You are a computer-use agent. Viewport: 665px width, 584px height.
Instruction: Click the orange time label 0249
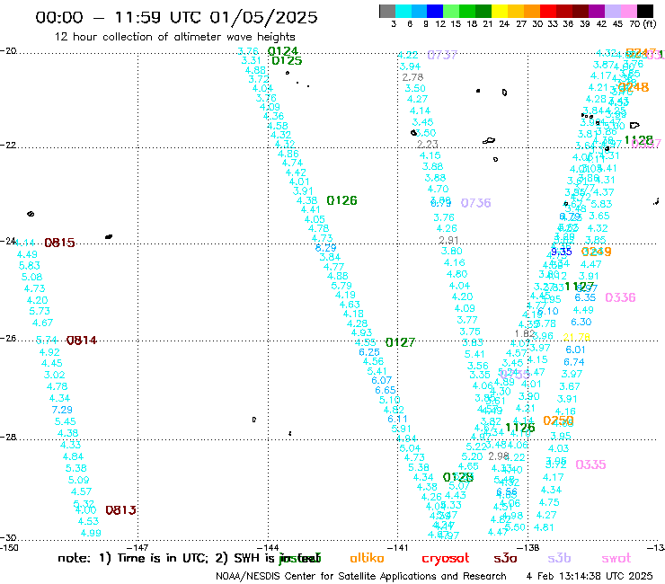(x=597, y=252)
